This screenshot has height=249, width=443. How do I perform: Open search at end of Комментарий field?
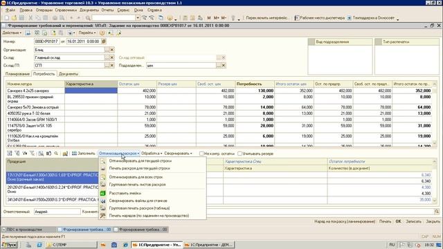(437, 212)
